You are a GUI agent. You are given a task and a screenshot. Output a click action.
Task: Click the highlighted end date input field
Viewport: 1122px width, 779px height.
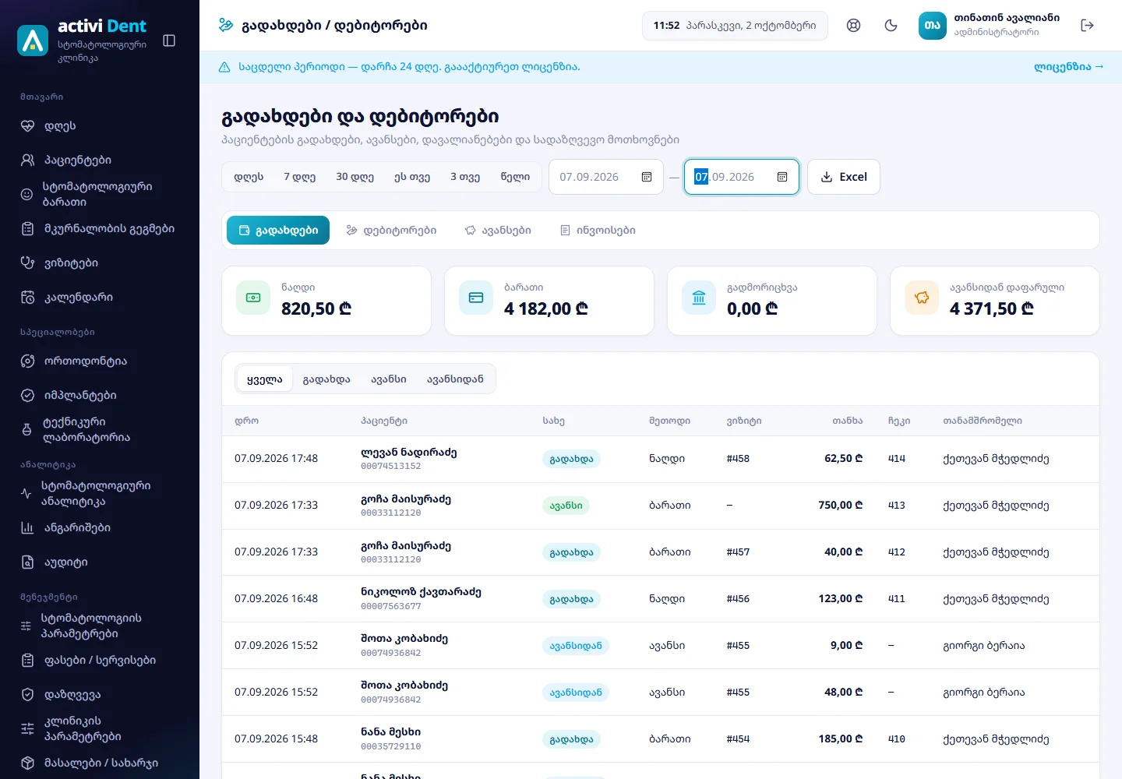pyautogui.click(x=742, y=177)
